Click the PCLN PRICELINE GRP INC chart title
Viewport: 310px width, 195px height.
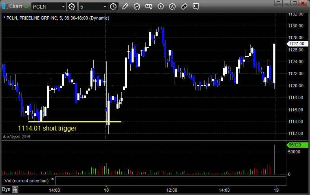[56, 18]
